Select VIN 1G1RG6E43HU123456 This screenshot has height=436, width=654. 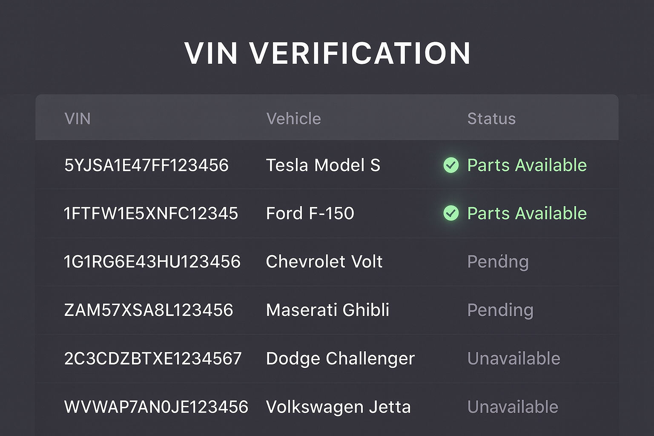152,261
